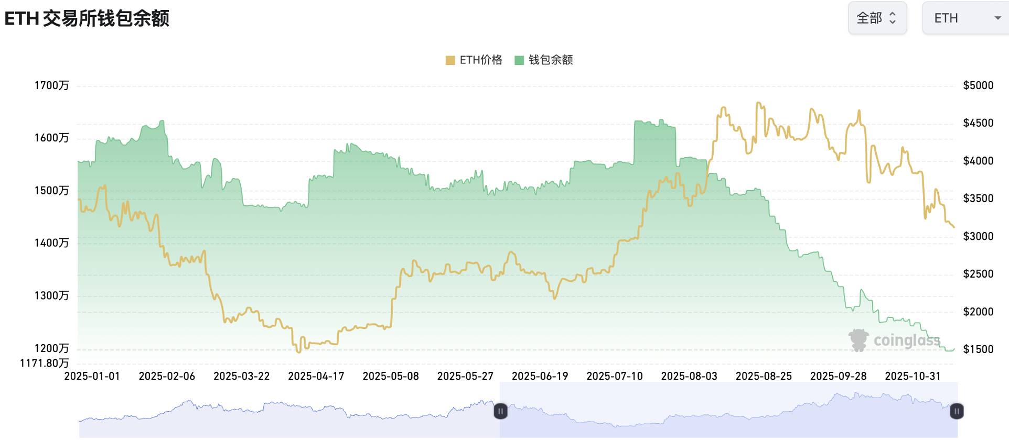The height and width of the screenshot is (440, 1009).
Task: Click the selected range on the mini-map slider
Action: click(729, 414)
